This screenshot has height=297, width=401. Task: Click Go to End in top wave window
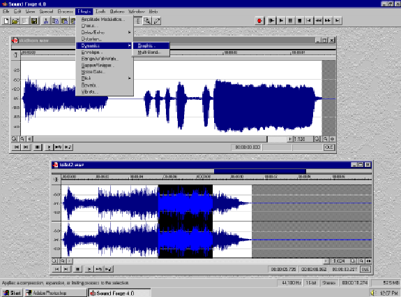[26, 147]
